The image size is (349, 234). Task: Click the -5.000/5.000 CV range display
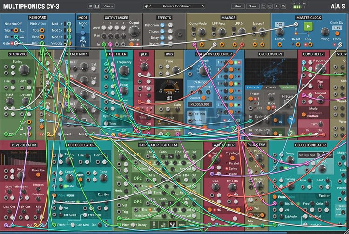[200, 104]
